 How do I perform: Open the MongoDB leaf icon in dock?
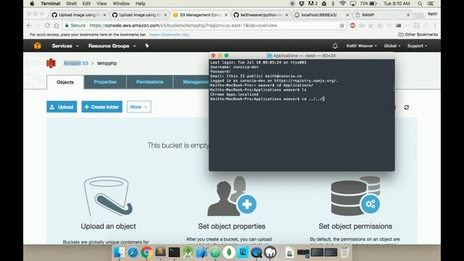tap(229, 252)
